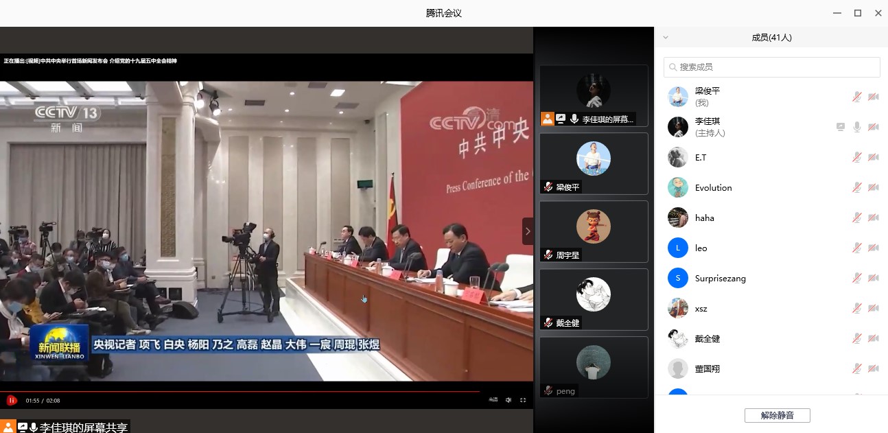Select member leo in the list
The image size is (888, 433).
coord(771,248)
